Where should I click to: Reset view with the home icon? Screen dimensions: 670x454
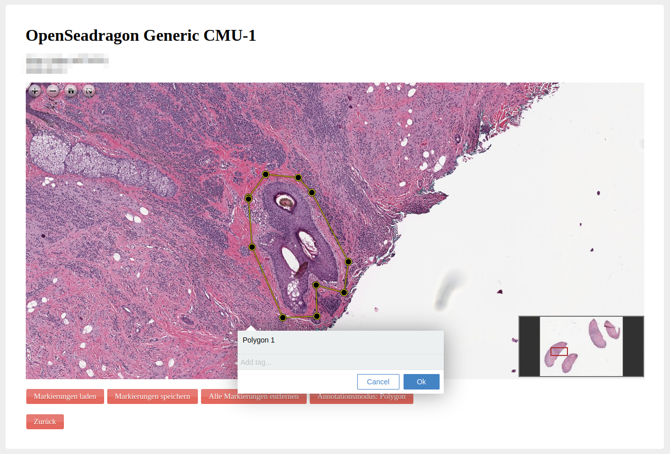71,91
